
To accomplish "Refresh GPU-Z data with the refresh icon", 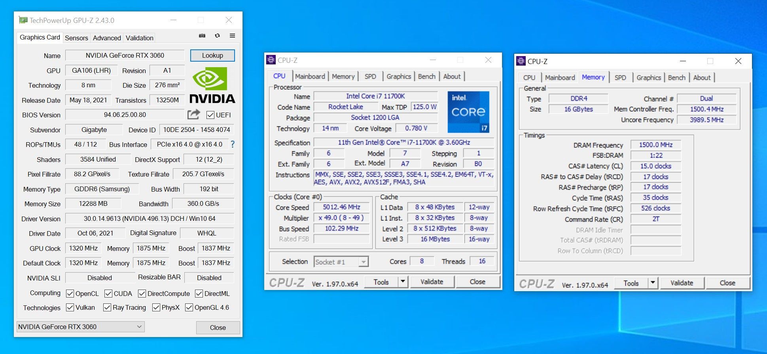I will coord(217,36).
